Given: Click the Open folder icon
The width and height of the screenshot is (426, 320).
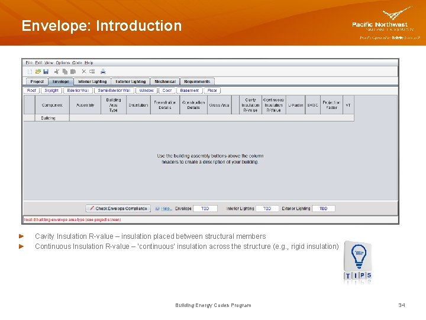Looking at the screenshot, I should 38,72.
